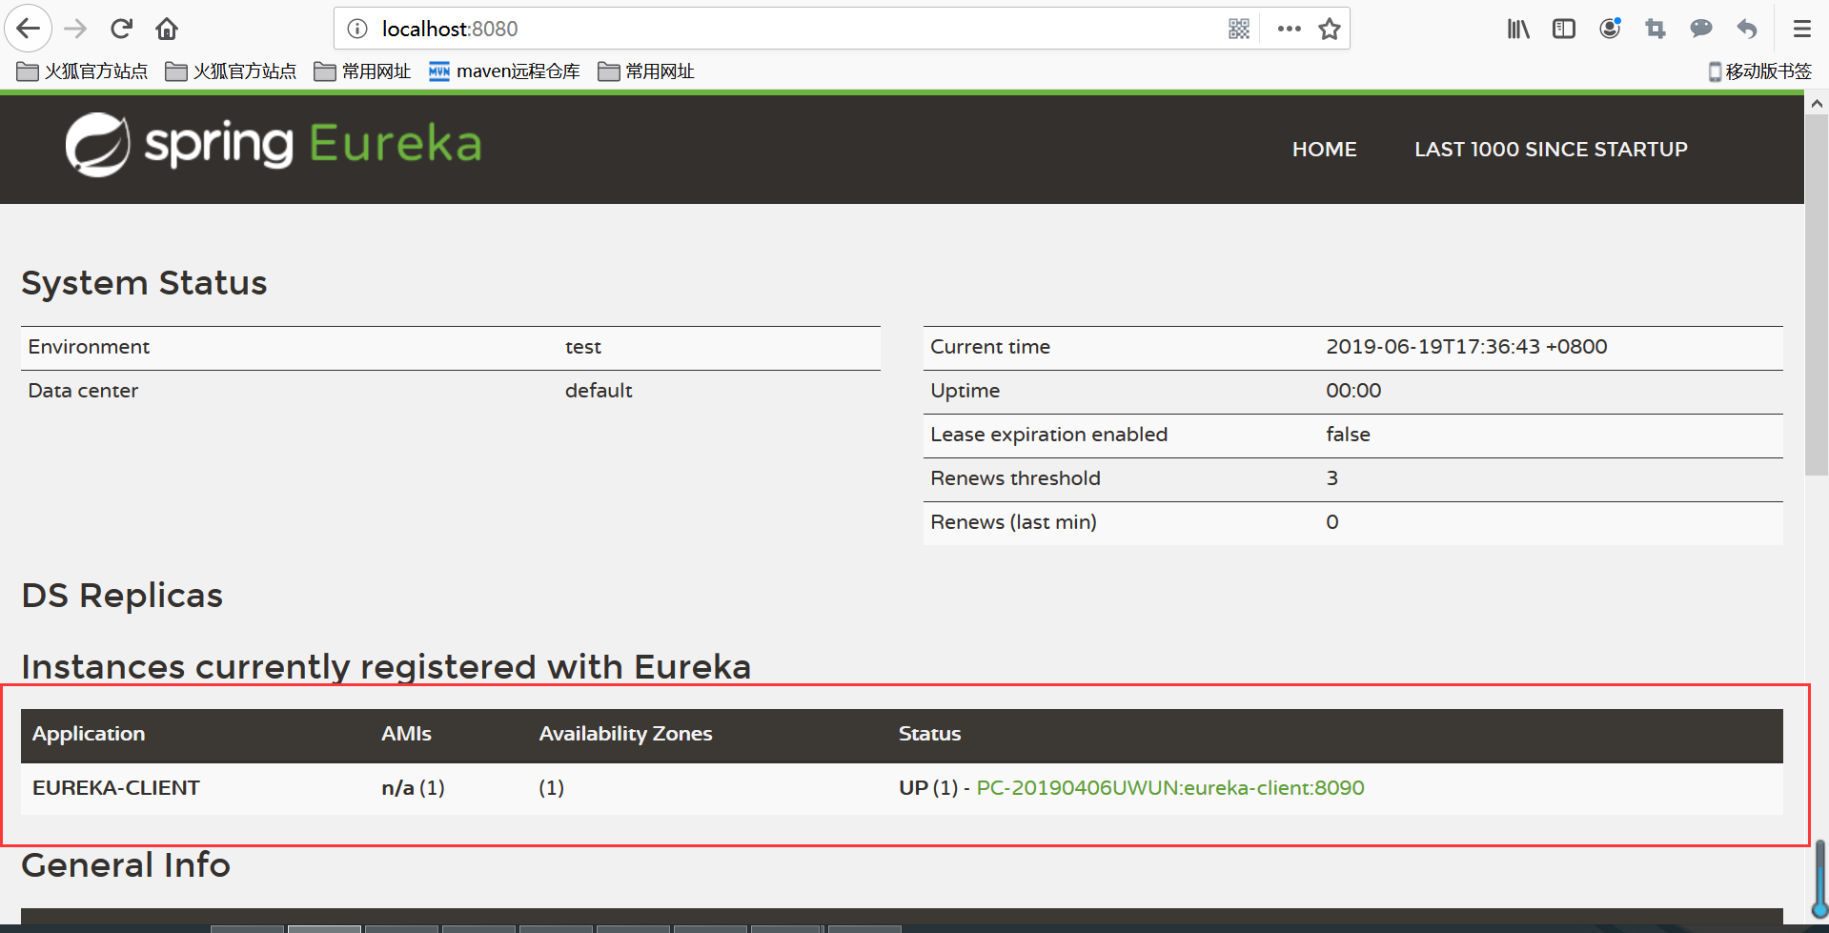Open the Firefox hamburger menu
1829x933 pixels.
(x=1801, y=29)
